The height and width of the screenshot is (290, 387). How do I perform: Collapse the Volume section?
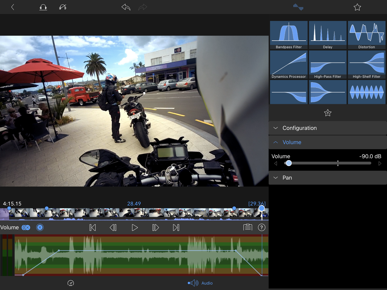[328, 142]
